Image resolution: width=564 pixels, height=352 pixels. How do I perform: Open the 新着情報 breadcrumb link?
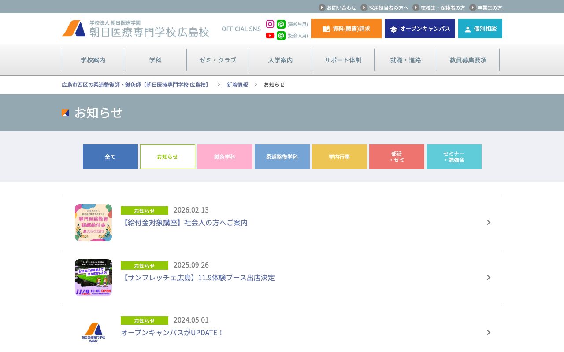pos(237,84)
